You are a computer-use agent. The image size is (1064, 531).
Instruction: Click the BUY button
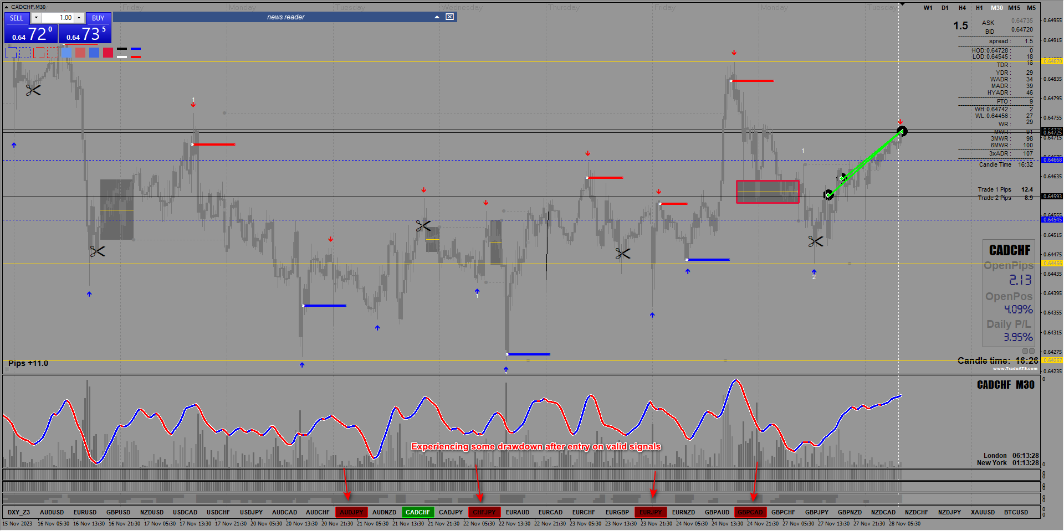(98, 18)
